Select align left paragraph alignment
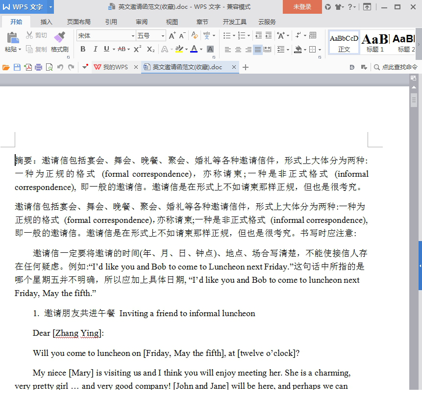 point(228,50)
